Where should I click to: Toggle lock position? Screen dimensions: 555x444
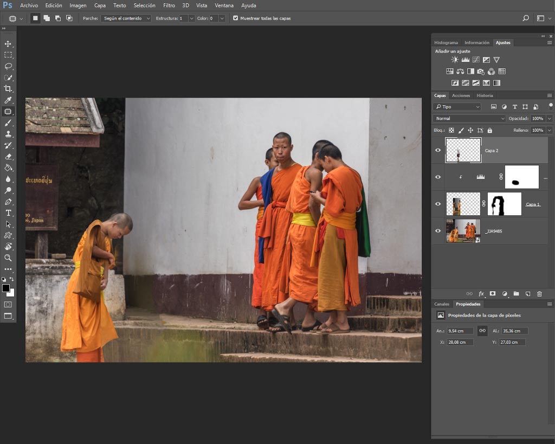coord(470,130)
